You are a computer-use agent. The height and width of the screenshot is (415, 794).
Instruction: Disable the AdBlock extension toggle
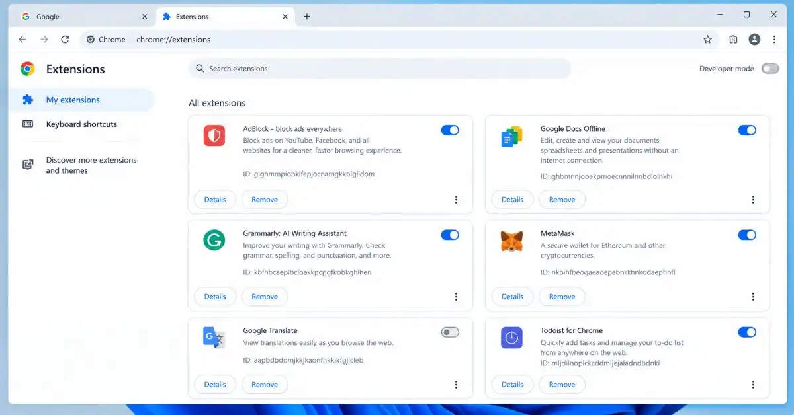point(450,130)
